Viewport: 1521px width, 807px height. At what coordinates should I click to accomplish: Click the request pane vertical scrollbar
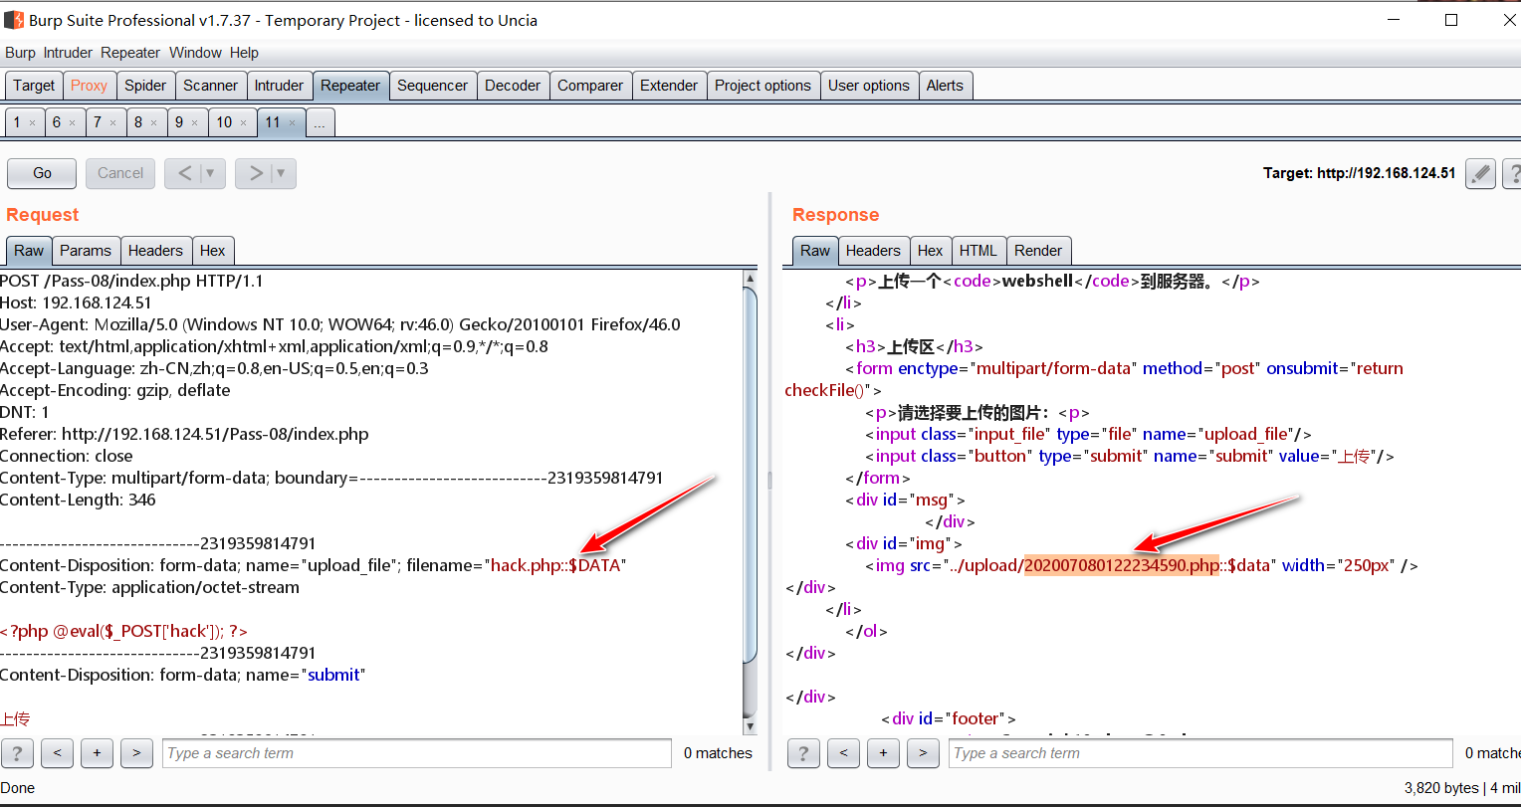click(750, 475)
